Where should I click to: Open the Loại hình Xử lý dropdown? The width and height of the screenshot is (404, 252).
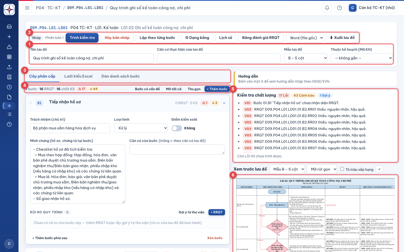point(141,128)
